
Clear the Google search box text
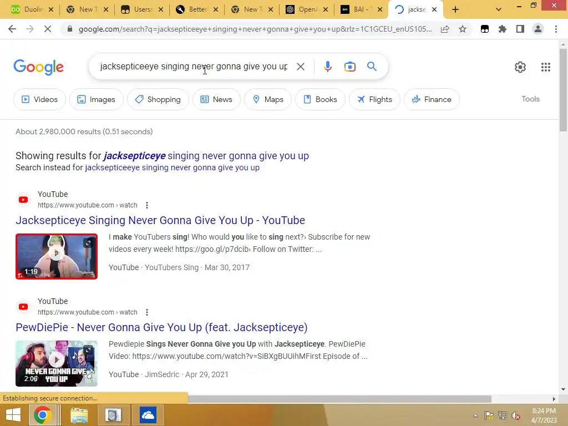[x=300, y=67]
